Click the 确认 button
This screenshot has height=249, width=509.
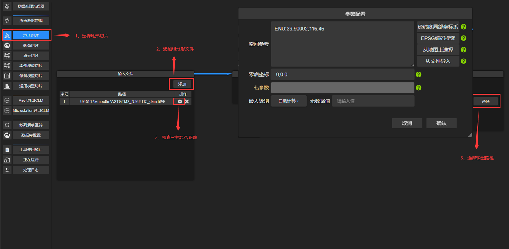tap(441, 123)
